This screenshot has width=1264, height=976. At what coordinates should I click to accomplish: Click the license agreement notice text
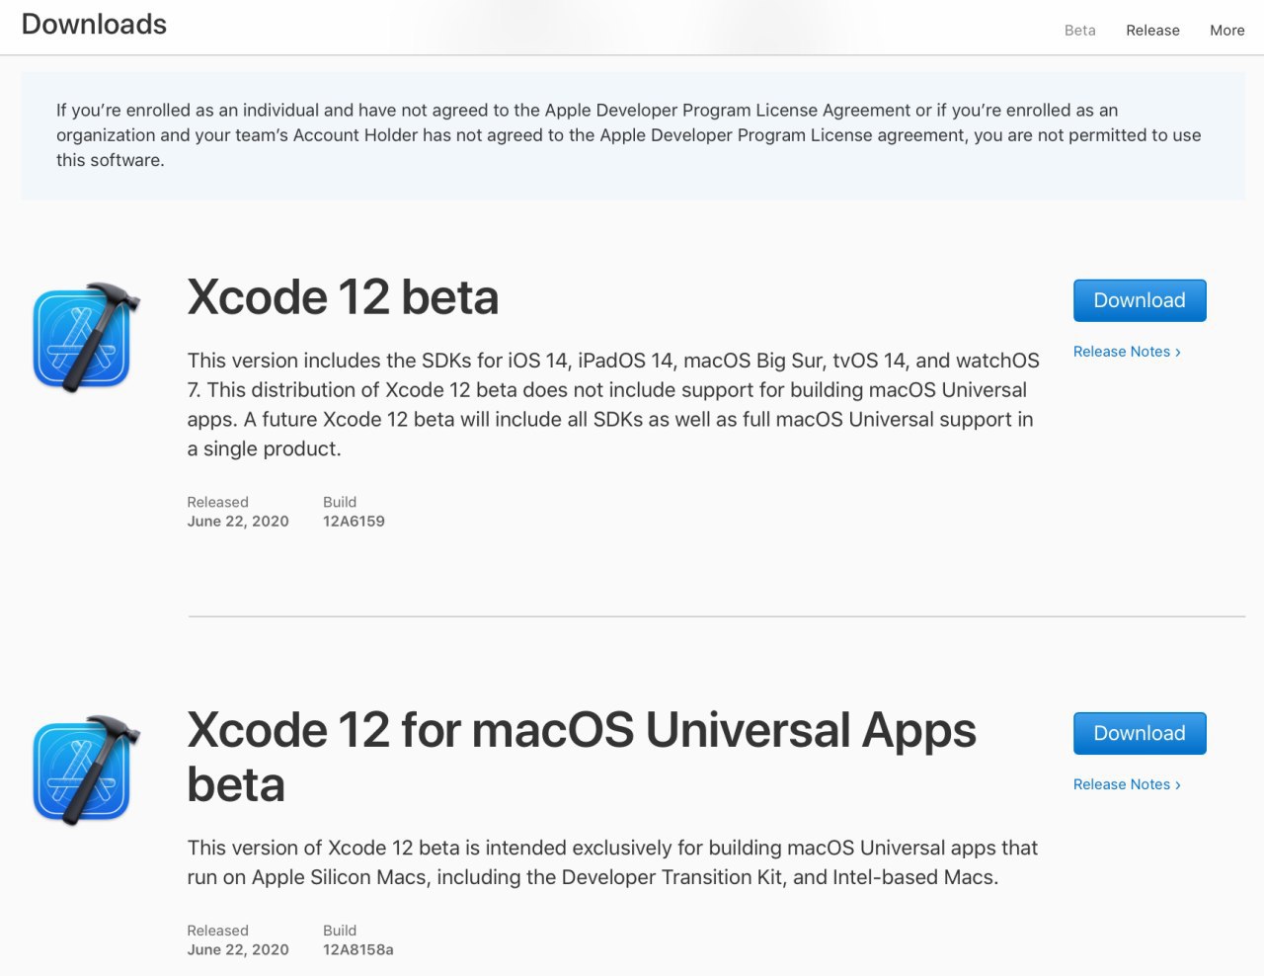(629, 135)
